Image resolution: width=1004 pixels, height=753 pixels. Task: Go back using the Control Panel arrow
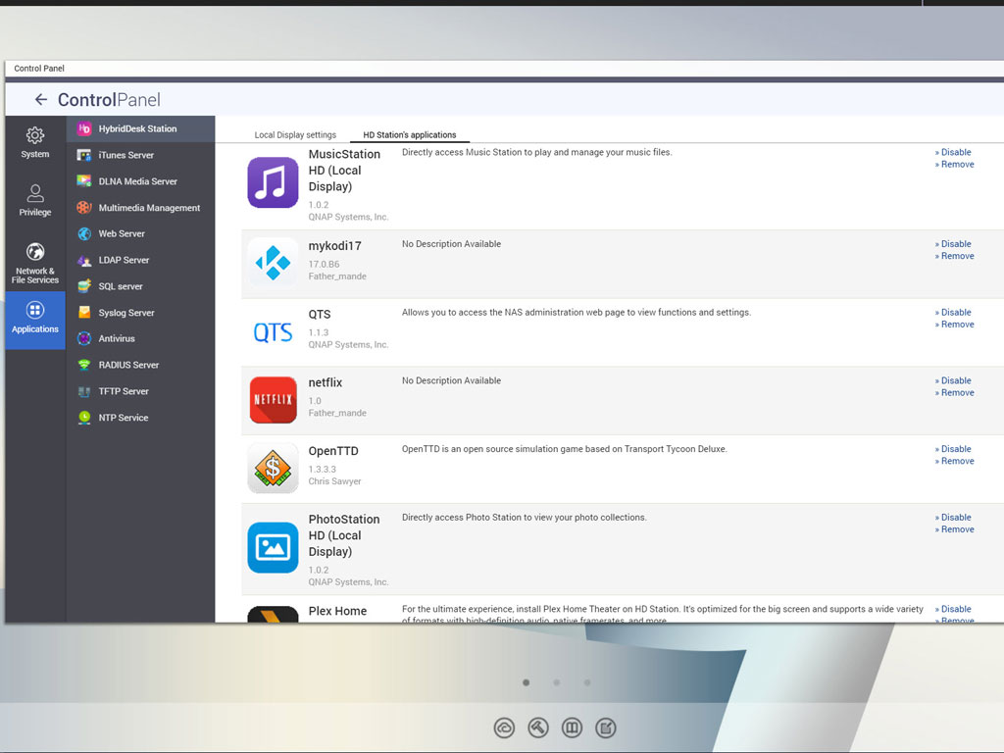pyautogui.click(x=41, y=99)
